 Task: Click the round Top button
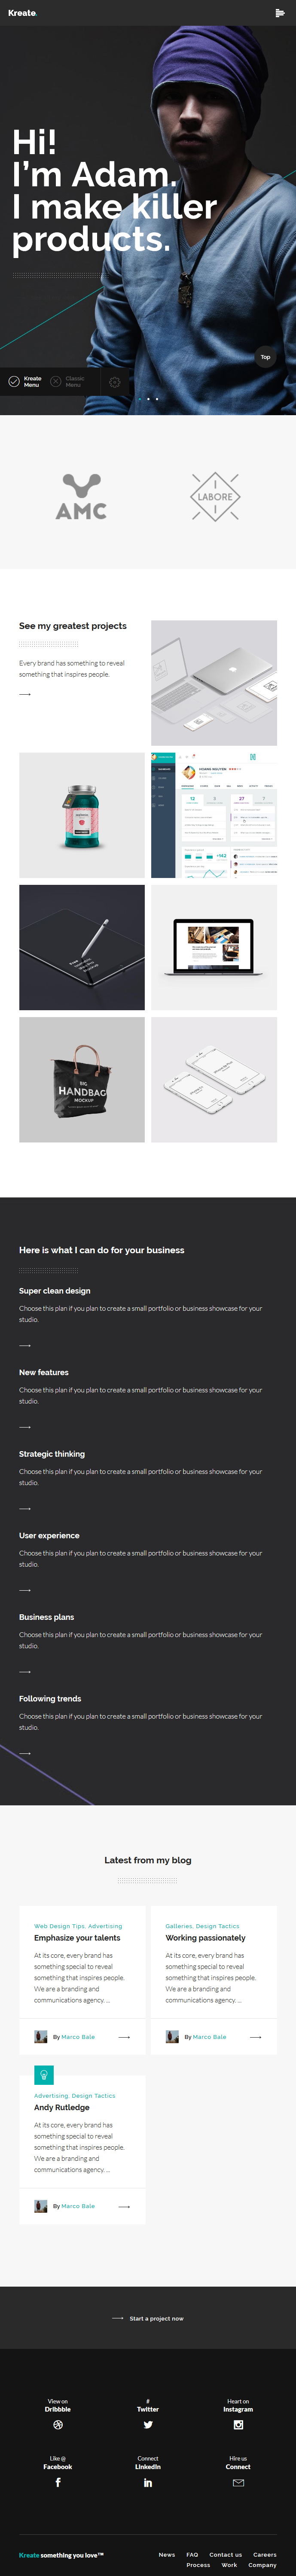[x=265, y=357]
